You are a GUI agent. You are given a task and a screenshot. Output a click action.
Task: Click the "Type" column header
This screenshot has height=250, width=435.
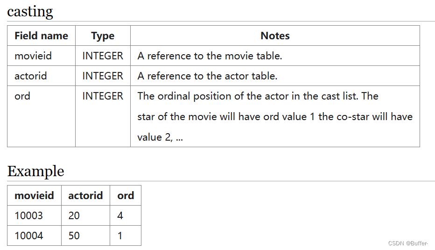click(103, 36)
